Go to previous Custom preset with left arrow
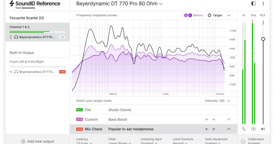This screenshot has height=144, width=275. pos(207,120)
